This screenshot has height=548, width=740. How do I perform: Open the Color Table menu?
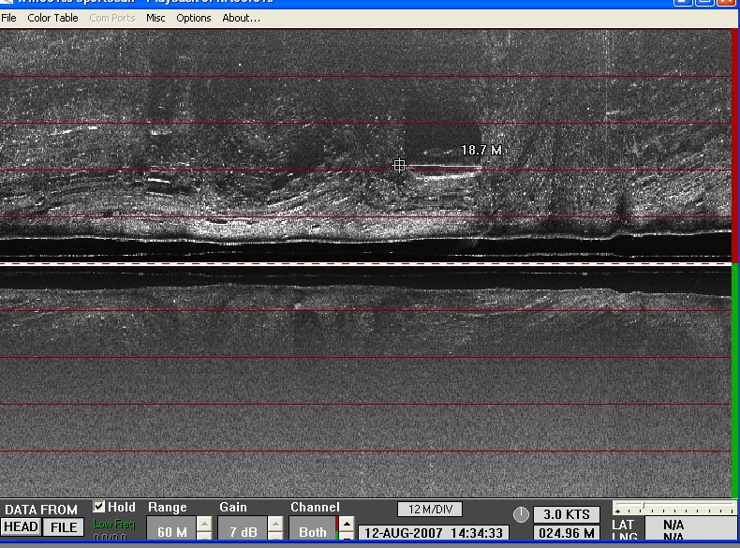point(52,18)
